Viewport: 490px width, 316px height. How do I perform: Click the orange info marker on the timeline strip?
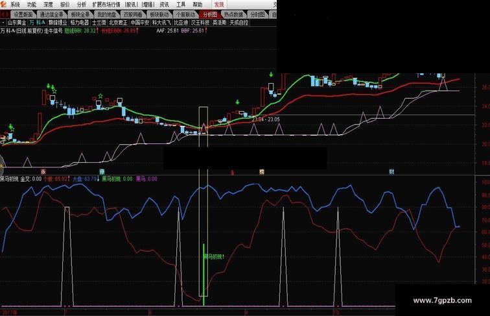point(262,171)
